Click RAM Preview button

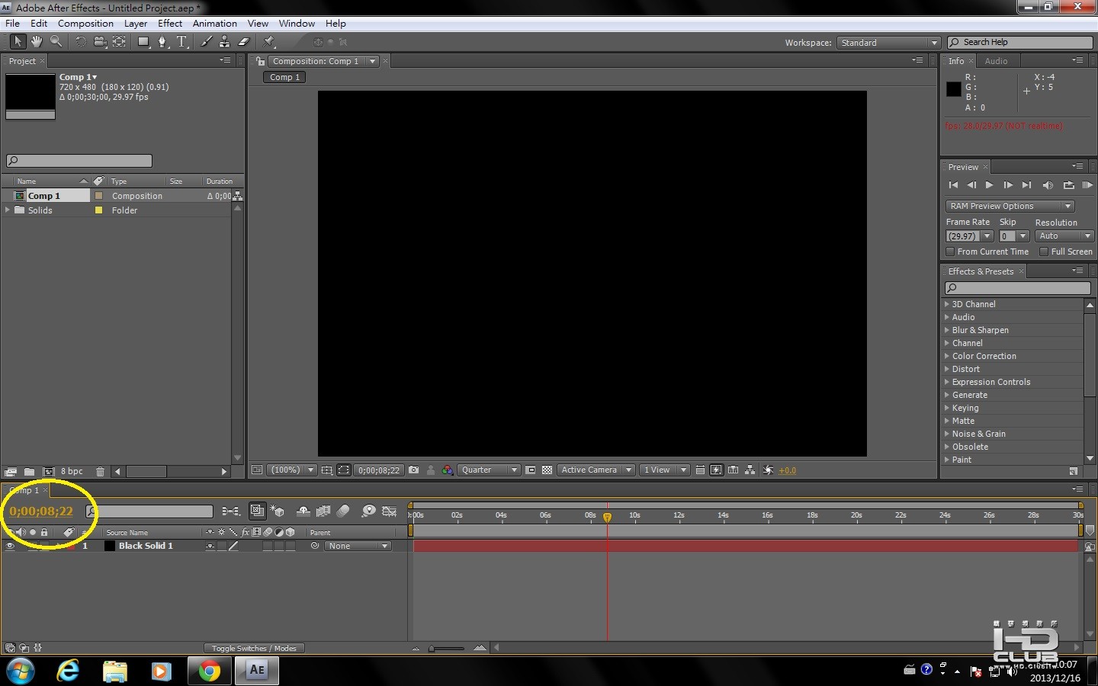coord(1087,185)
